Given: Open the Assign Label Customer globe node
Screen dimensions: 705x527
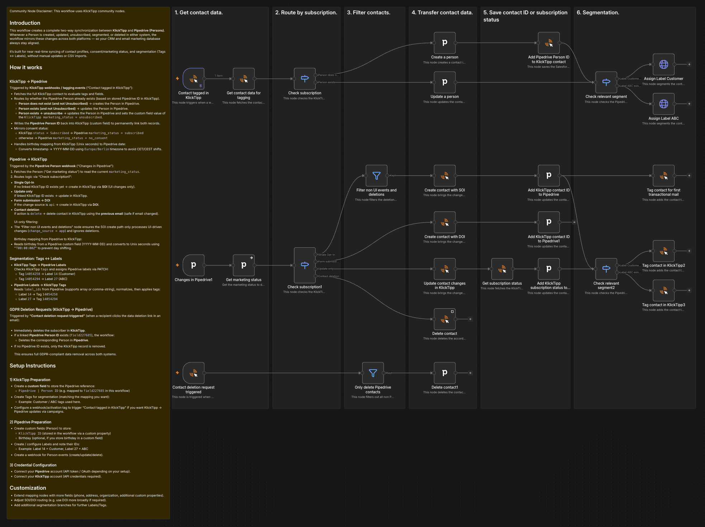Looking at the screenshot, I should click(x=663, y=65).
